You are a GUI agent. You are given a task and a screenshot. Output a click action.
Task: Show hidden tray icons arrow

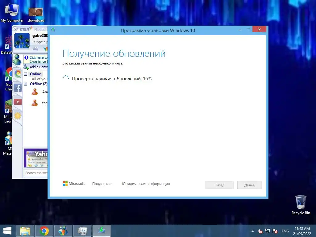click(x=252, y=231)
